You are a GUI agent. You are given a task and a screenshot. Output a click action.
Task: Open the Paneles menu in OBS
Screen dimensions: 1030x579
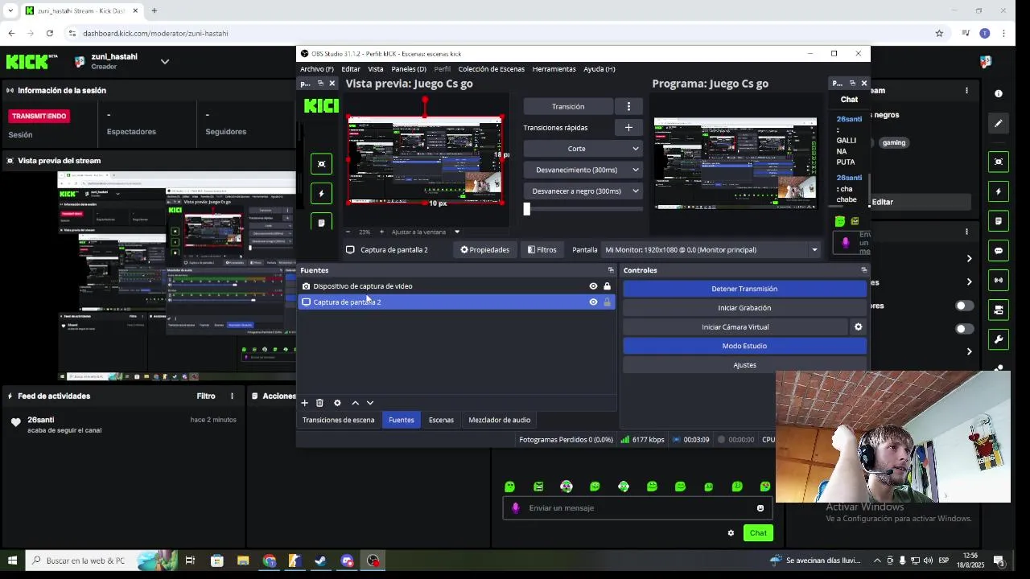409,69
